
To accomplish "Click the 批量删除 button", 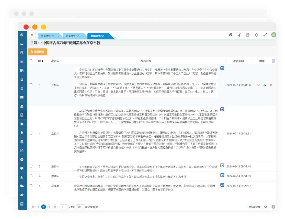I will [x=37, y=52].
